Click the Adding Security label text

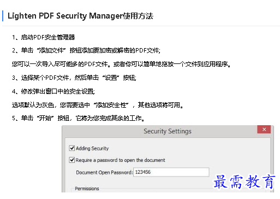tap(92, 148)
